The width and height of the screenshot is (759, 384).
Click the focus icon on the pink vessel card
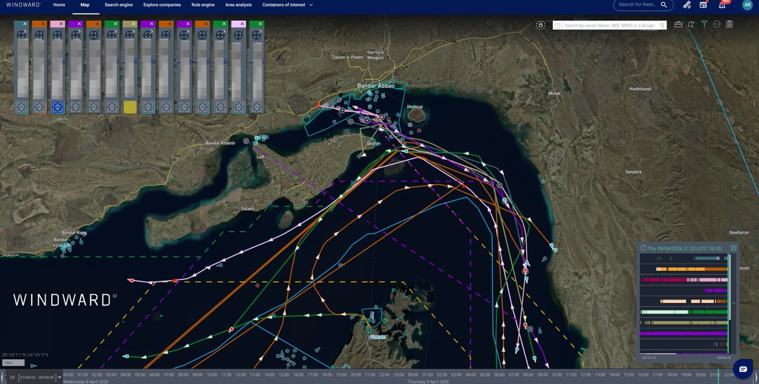click(x=58, y=35)
